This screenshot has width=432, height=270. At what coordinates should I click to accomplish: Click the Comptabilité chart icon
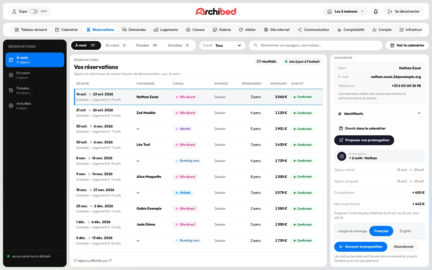(339, 30)
